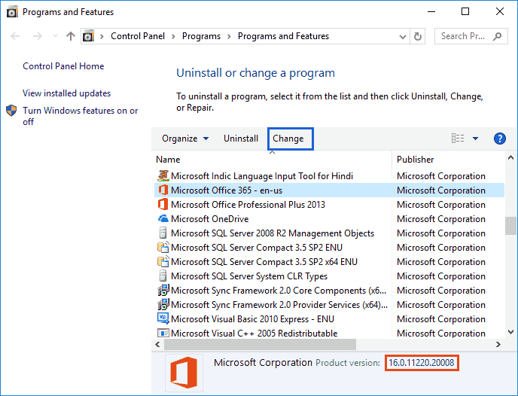Select Programs in the breadcrumb path
518x396 pixels.
click(201, 36)
